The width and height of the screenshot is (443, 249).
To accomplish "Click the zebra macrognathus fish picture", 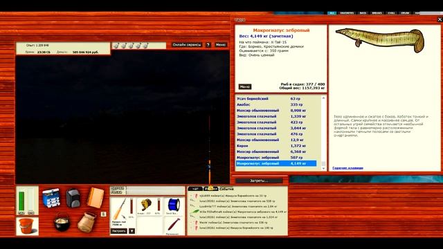I will tap(381, 40).
